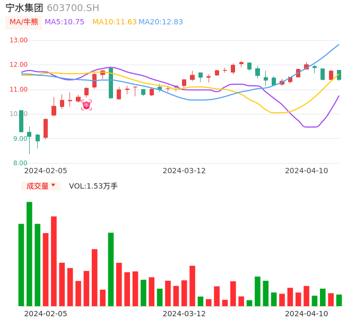
Task: Click the long green candlestick near 12.00
Action: click(111, 83)
